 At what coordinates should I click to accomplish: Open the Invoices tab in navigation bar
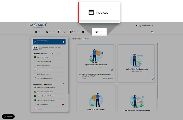99,32
